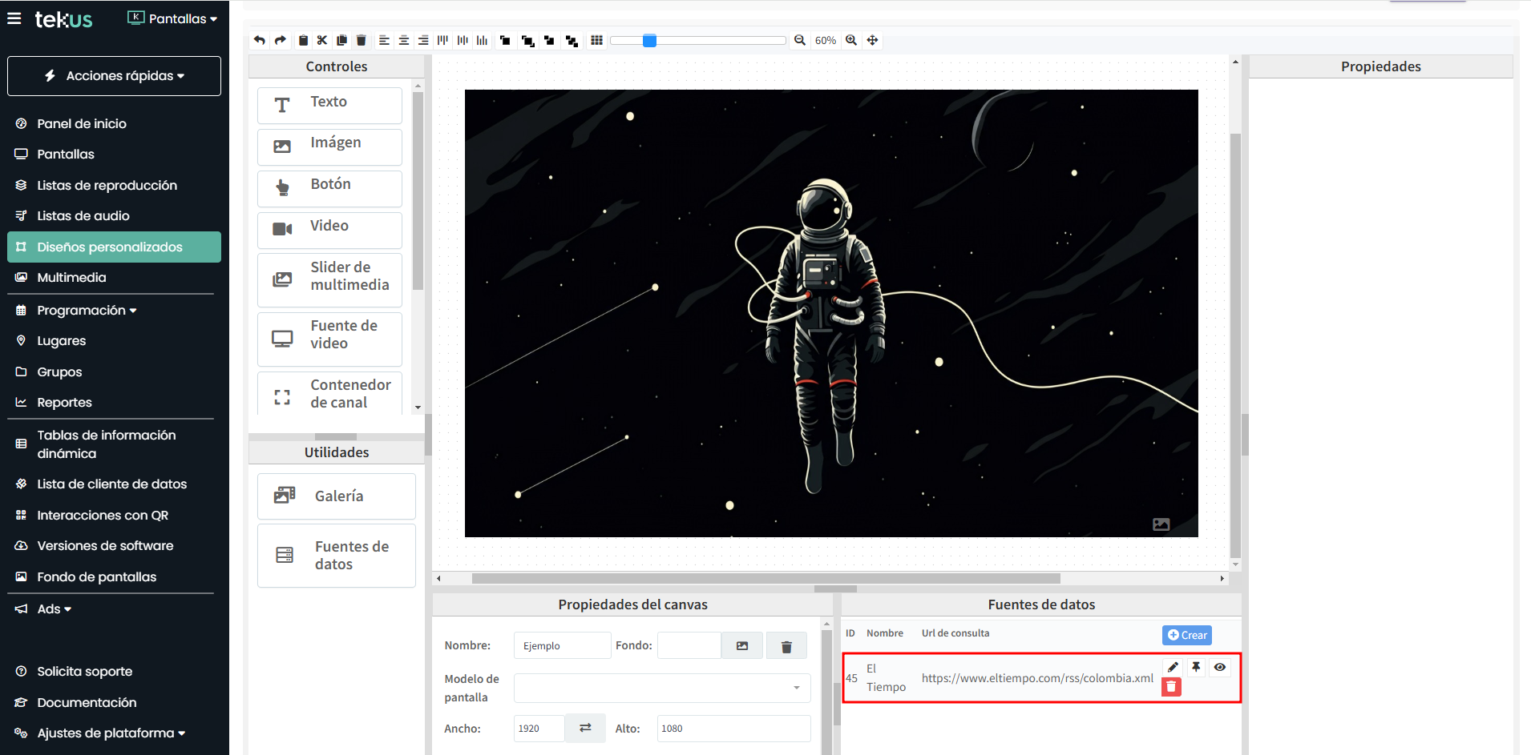Toggle the grid display icon
The height and width of the screenshot is (755, 1531).
tap(596, 40)
